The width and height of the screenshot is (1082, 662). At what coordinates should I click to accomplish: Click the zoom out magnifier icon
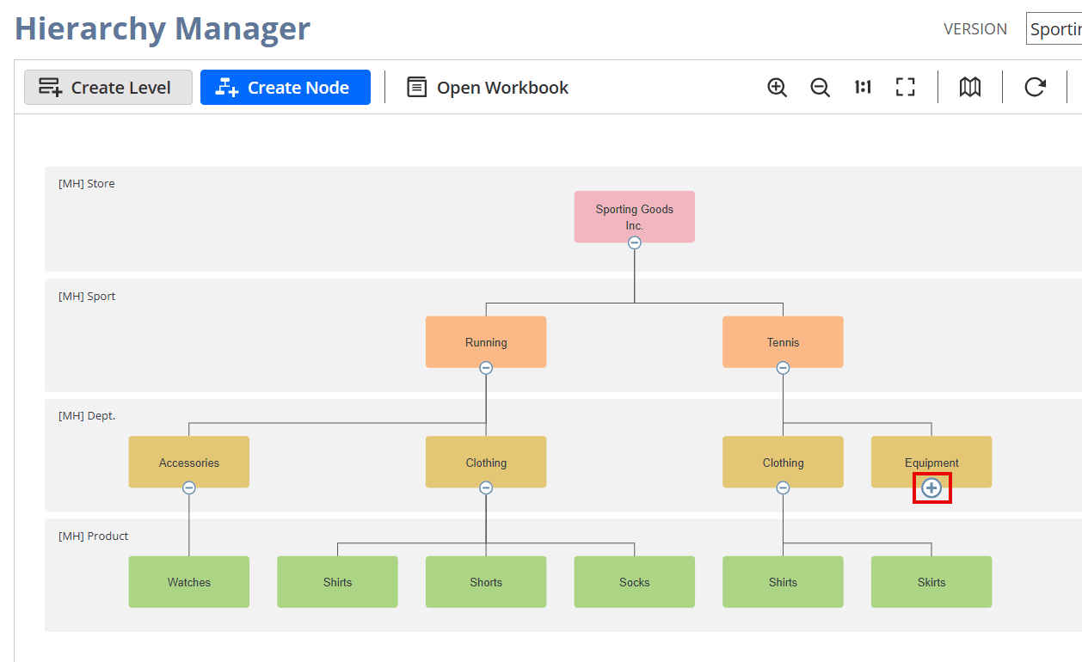[820, 88]
